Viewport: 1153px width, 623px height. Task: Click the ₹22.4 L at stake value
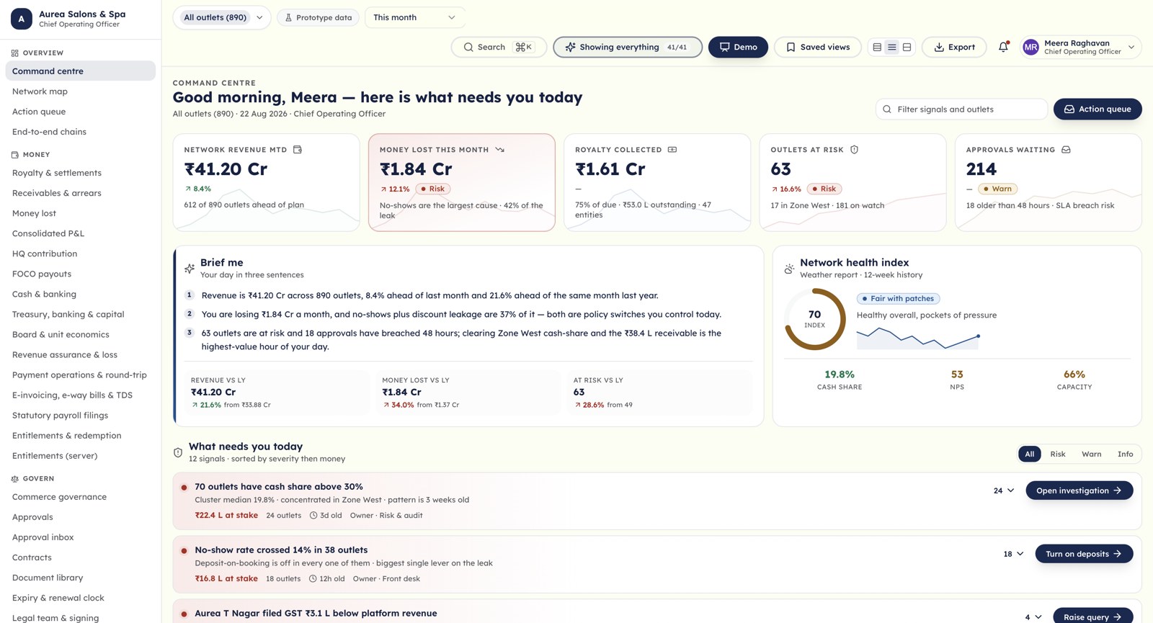tap(226, 516)
